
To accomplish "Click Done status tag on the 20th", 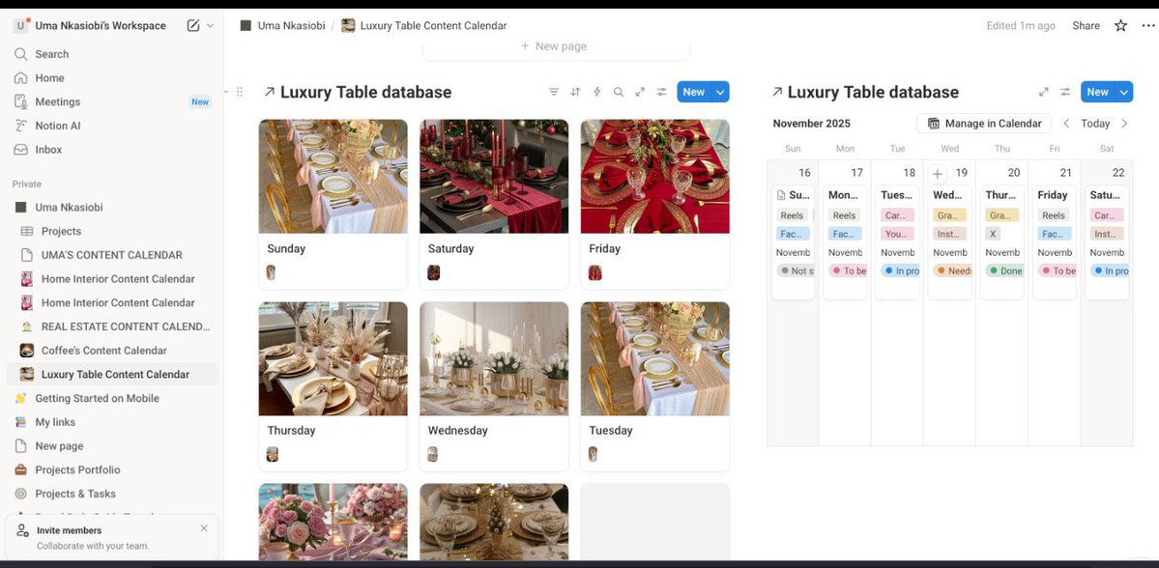I will point(1004,271).
